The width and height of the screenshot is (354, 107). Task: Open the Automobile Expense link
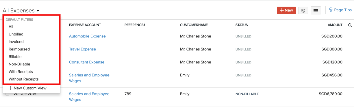pyautogui.click(x=87, y=36)
